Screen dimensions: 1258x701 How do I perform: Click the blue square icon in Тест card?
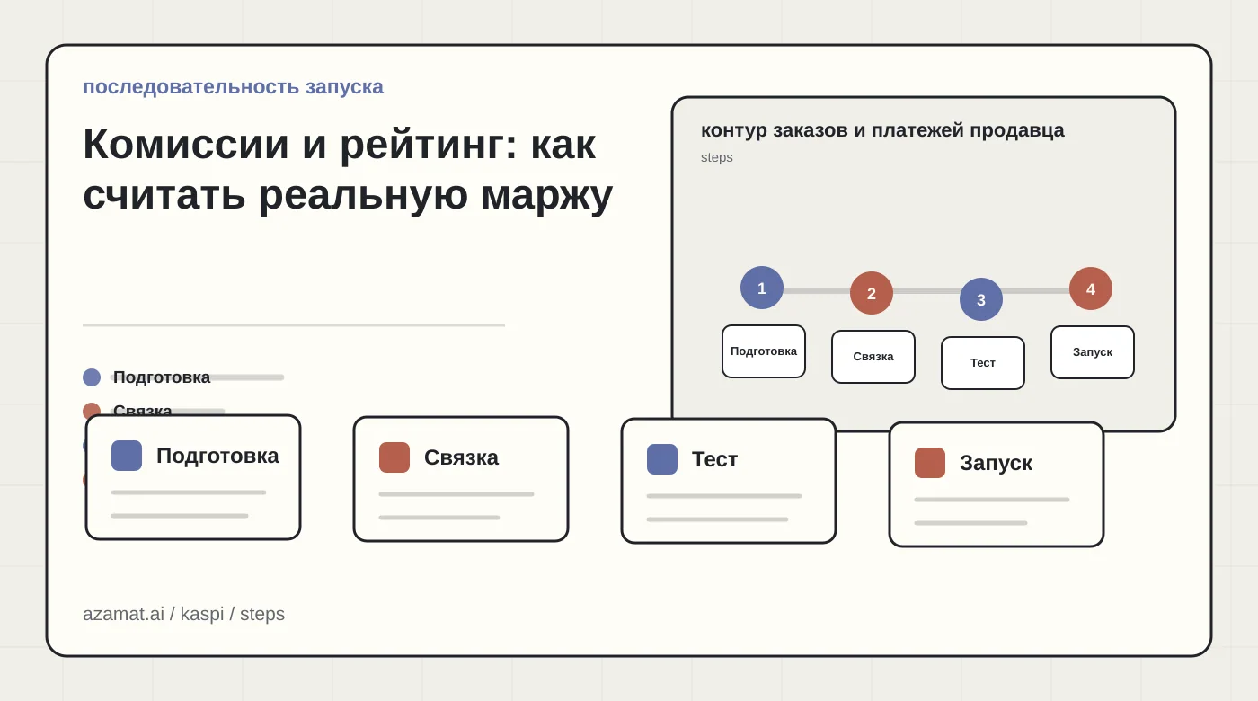(662, 459)
